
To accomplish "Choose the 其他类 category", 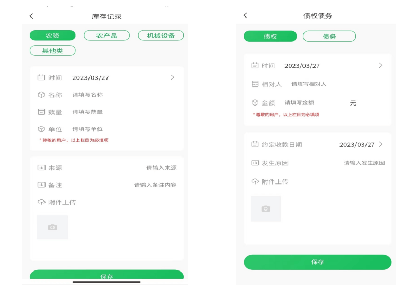I will click(52, 50).
